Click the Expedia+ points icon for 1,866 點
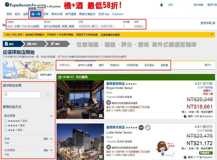 coord(185,116)
